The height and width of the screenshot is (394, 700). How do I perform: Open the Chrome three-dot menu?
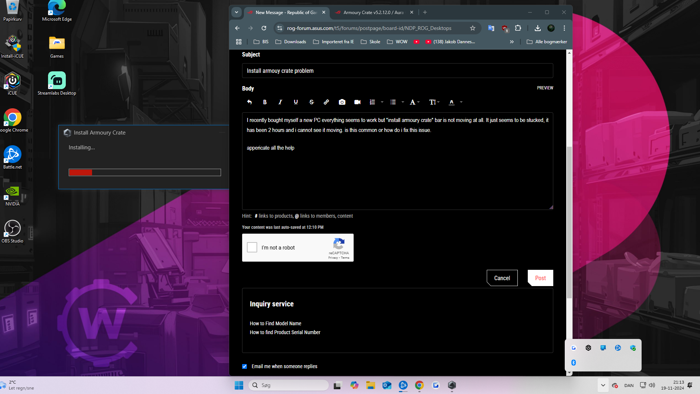564,28
